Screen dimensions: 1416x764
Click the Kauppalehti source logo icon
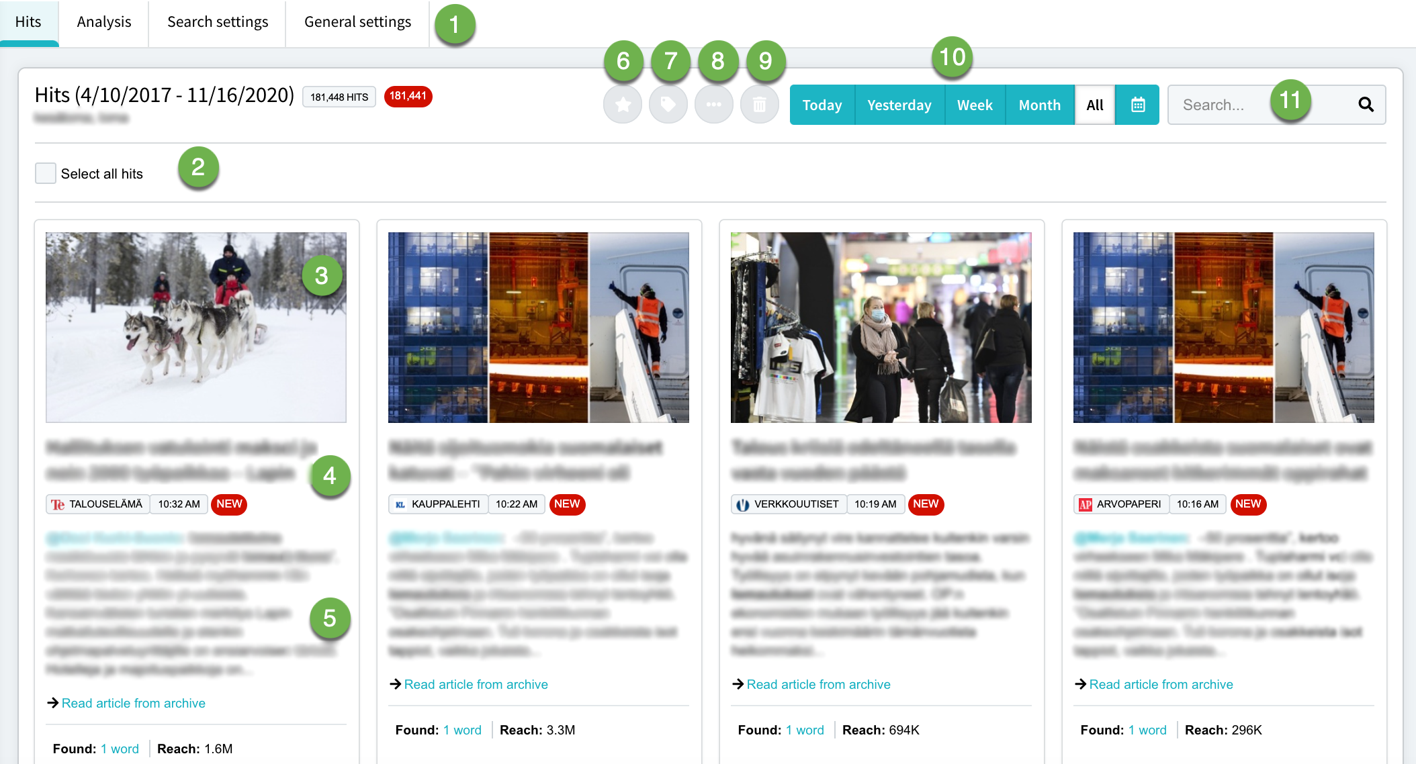pos(400,504)
